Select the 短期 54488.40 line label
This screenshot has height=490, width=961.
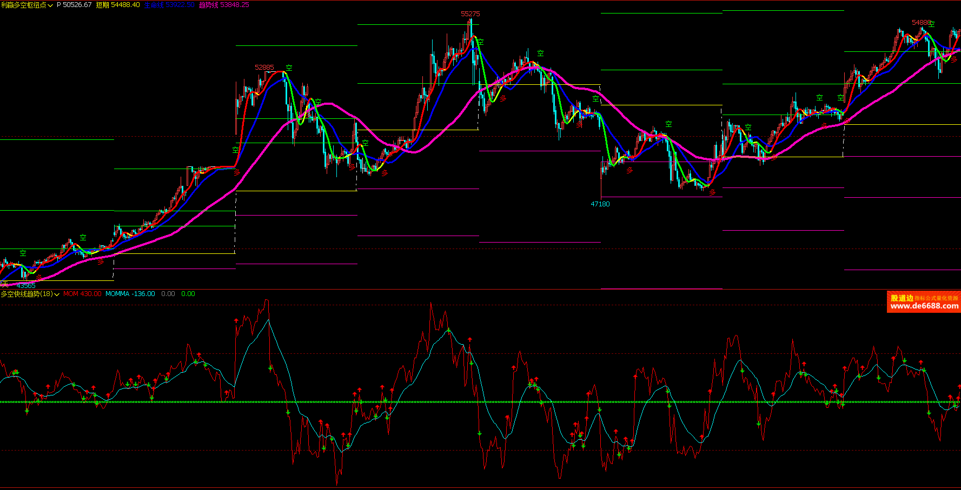click(117, 5)
